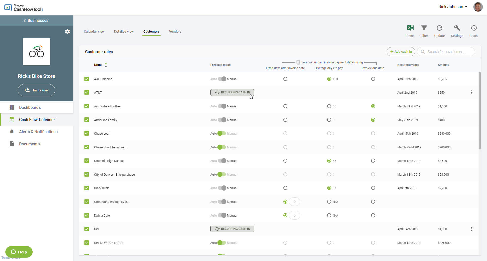Image resolution: width=487 pixels, height=261 pixels.
Task: Go back to Businesses list
Action: point(36,20)
